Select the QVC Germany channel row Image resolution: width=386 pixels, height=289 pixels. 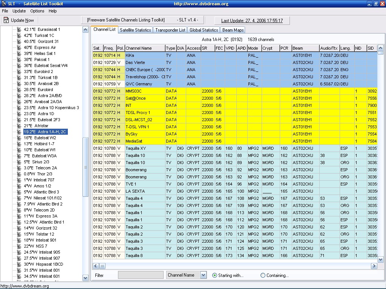235,84
